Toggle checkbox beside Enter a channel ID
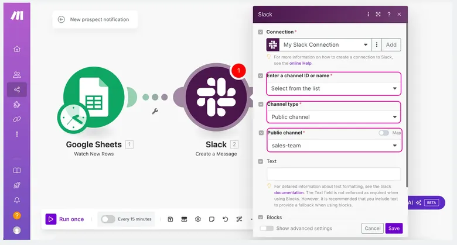457x245 pixels. [x=261, y=75]
